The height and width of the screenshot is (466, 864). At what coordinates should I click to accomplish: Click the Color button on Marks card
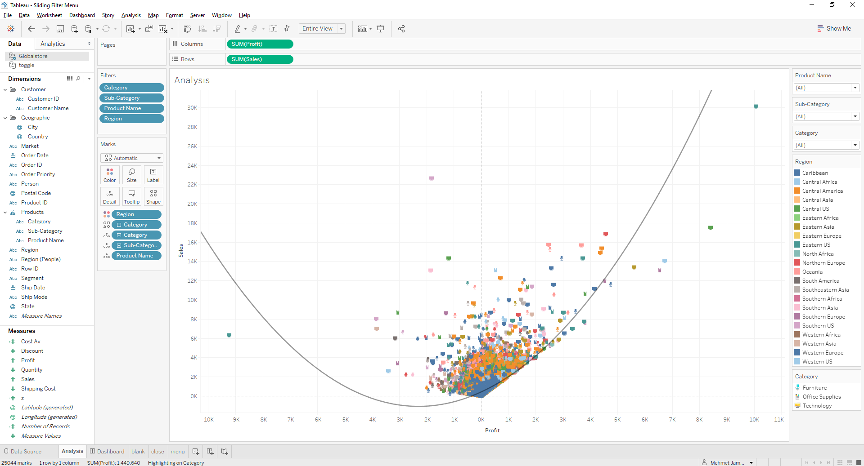coord(110,175)
